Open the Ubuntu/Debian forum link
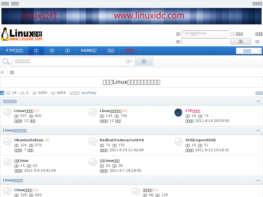 click(x=29, y=140)
